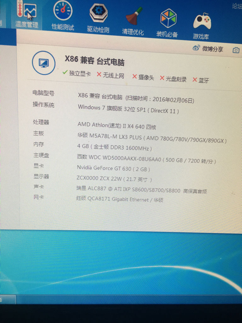Click the 操作系统 row label
The height and width of the screenshot is (323, 242).
[x=43, y=105]
